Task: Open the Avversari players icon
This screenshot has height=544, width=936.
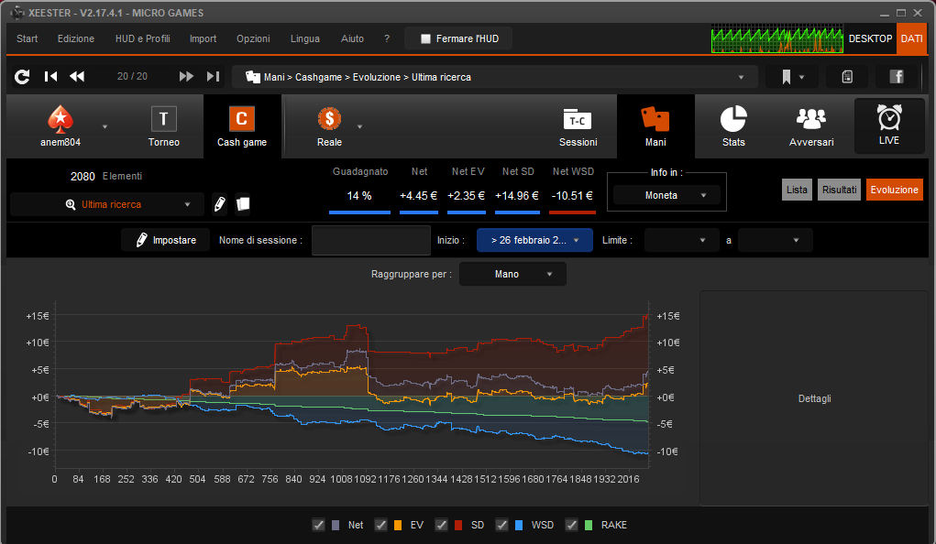Action: click(x=810, y=119)
